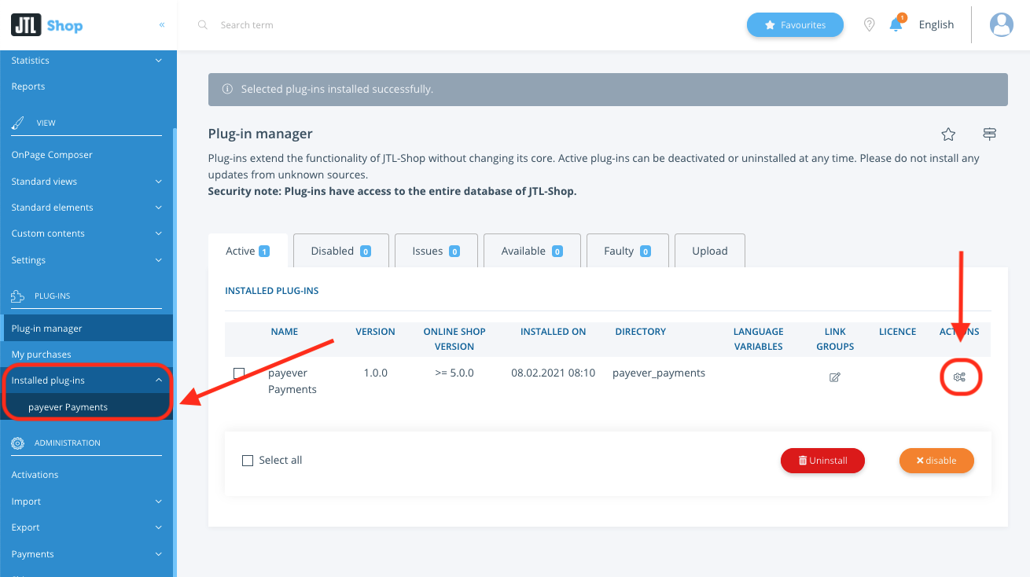Click the Favourites button
This screenshot has height=577, width=1030.
pos(795,25)
